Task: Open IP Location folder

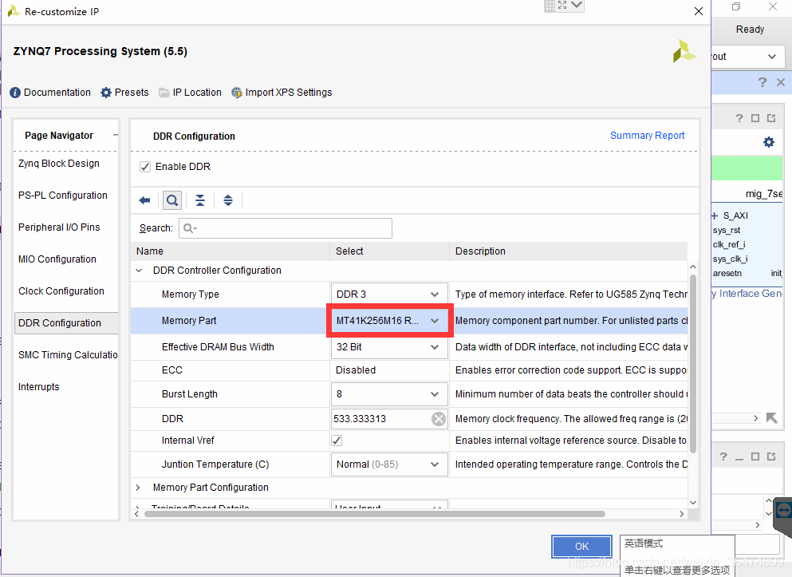Action: pos(190,93)
